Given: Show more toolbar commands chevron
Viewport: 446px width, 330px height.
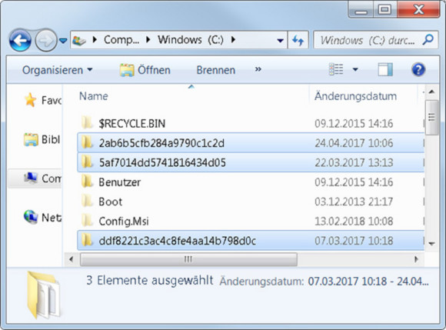Looking at the screenshot, I should (258, 69).
